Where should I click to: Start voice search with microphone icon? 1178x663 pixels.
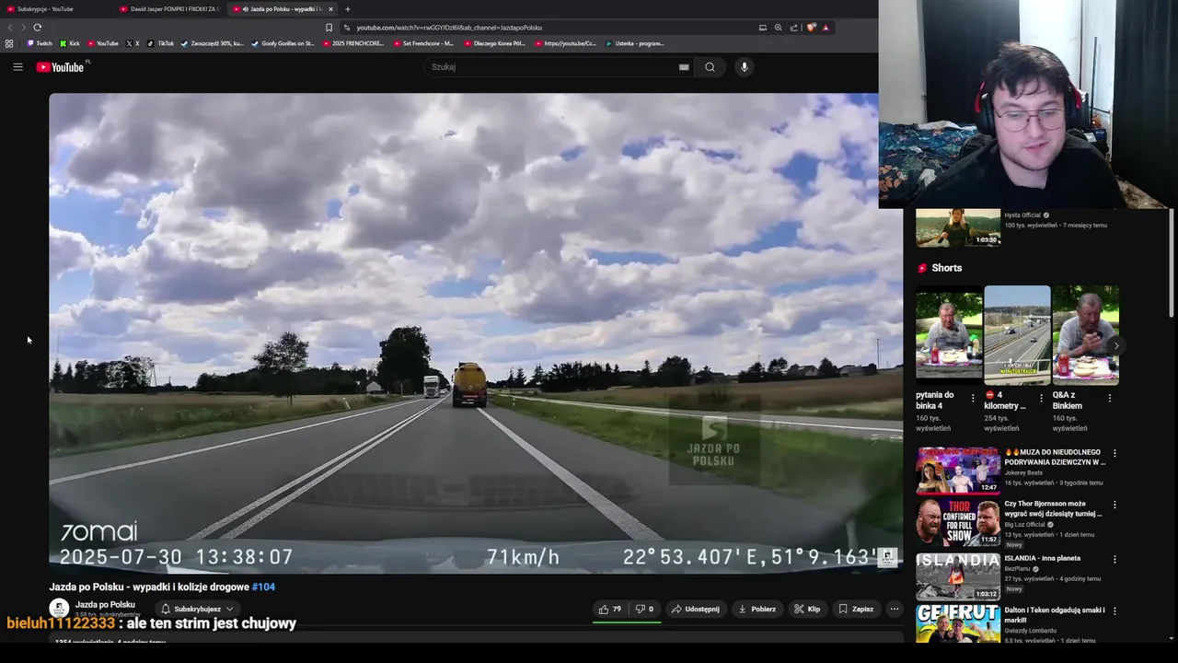(744, 67)
